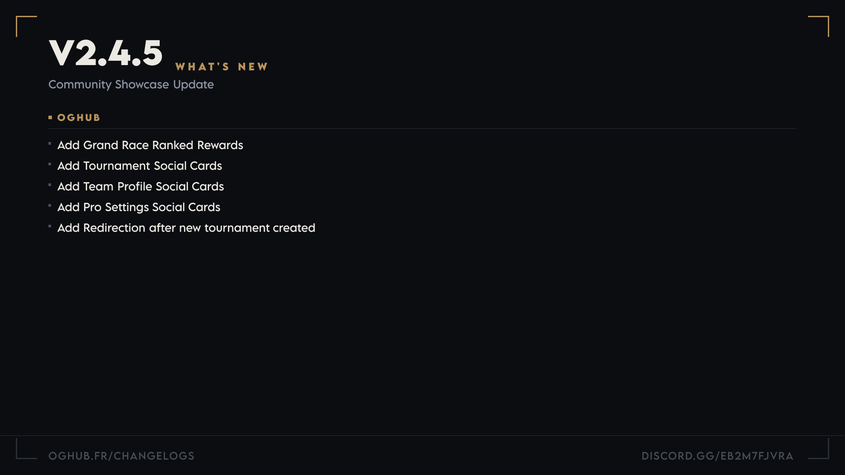Click bullet marker before Team Profile Social Cards
The height and width of the screenshot is (475, 845).
coord(50,185)
